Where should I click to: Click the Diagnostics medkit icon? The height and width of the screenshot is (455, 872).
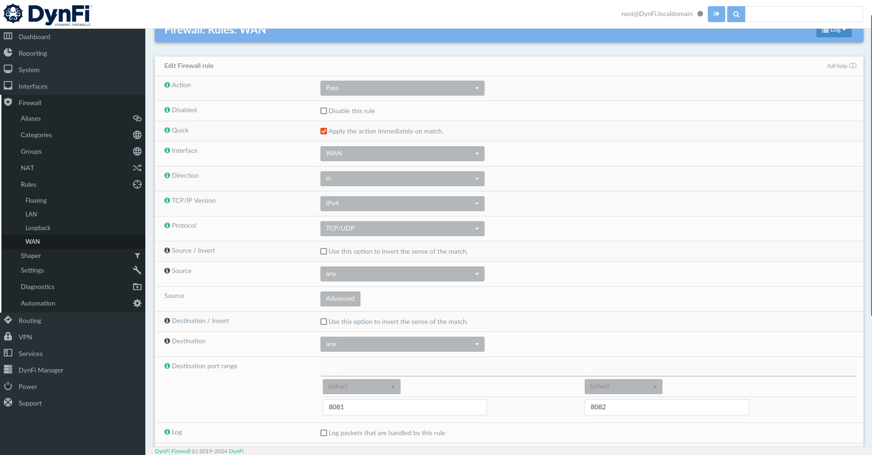[x=137, y=287]
